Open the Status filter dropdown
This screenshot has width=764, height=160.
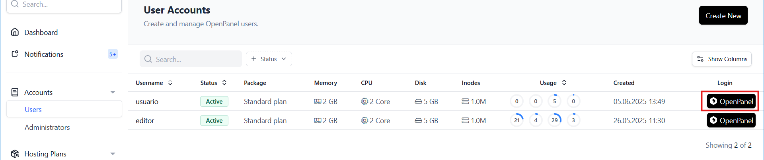(x=269, y=59)
